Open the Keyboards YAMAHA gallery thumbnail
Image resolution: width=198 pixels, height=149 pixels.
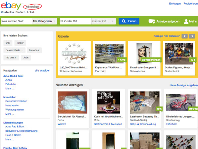109,54
